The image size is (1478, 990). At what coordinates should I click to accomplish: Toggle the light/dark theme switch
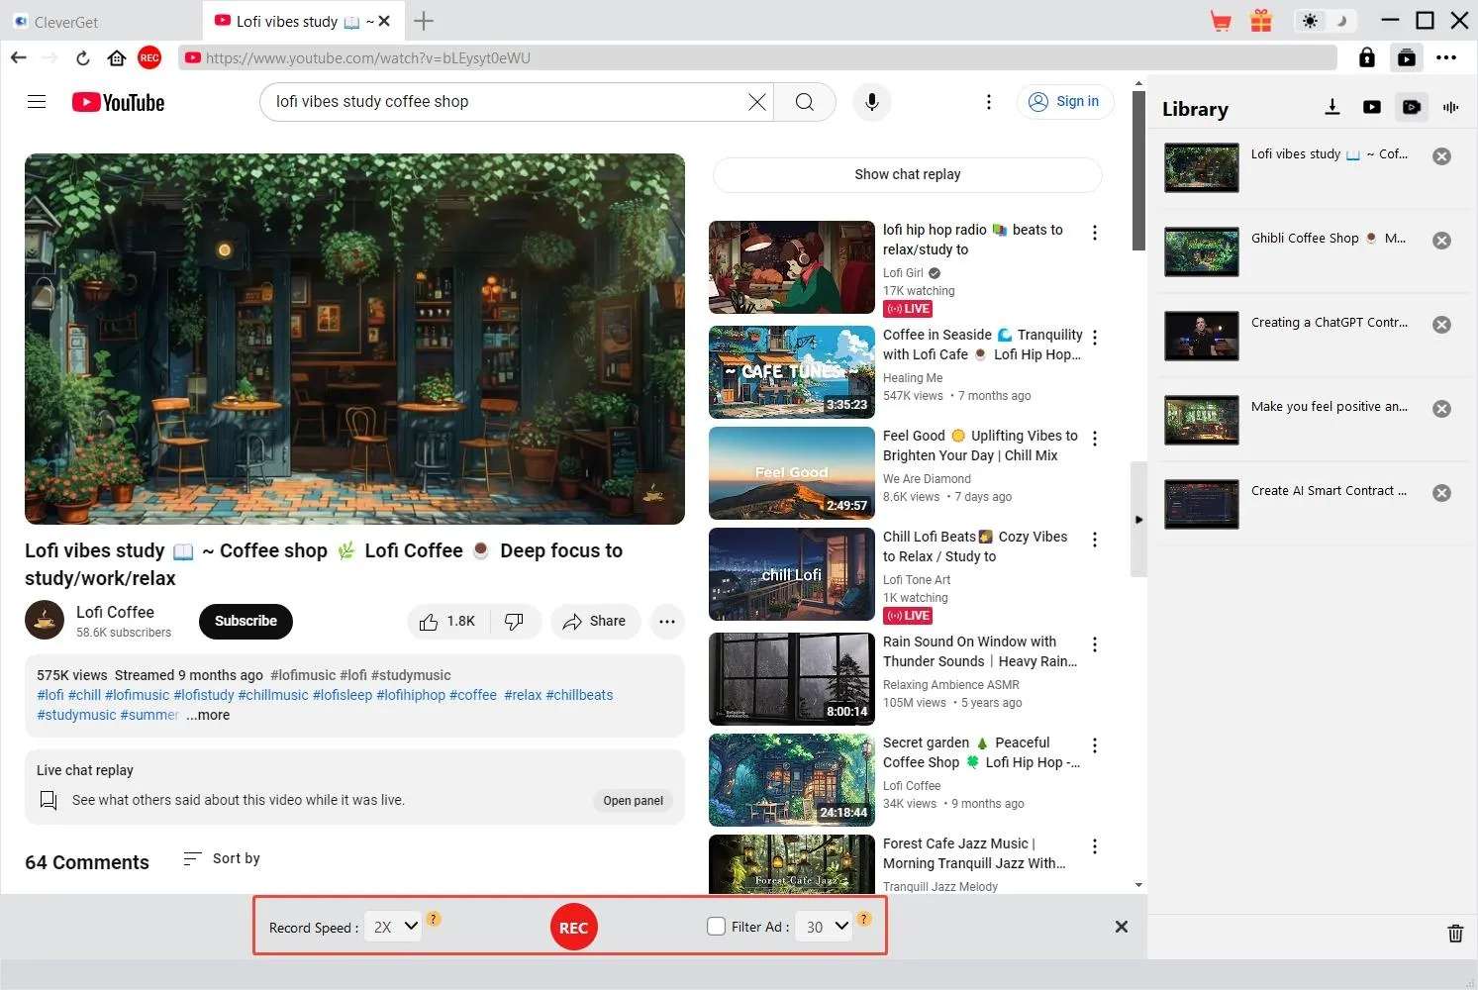click(x=1325, y=21)
